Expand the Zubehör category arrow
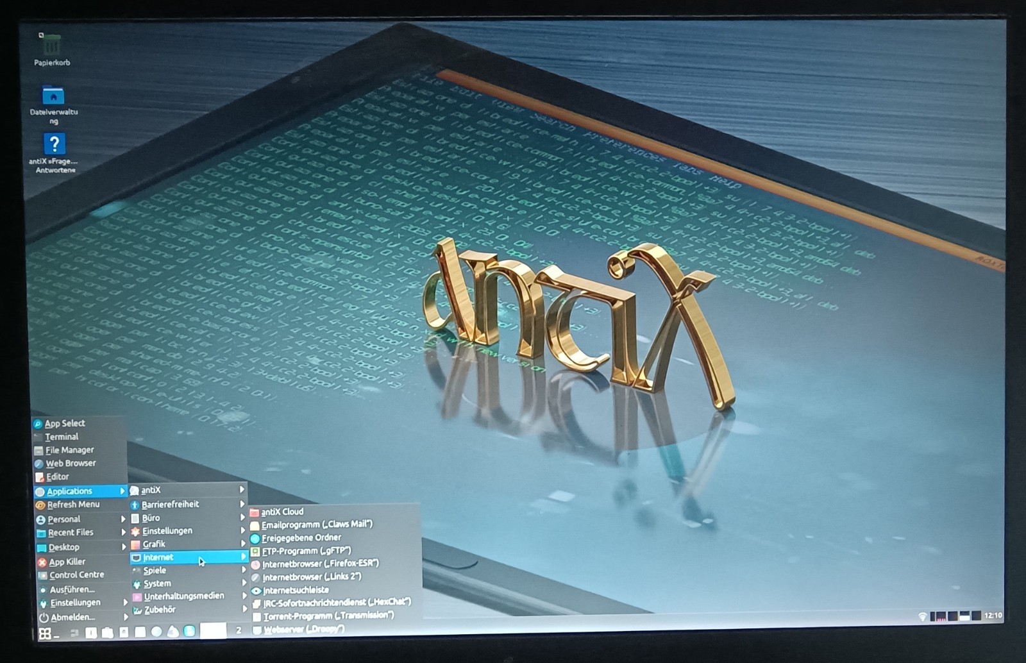The image size is (1026, 663). (244, 609)
